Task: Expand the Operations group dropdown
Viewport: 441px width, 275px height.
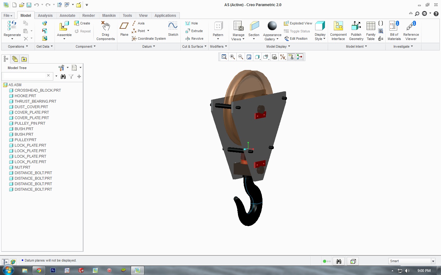Action: 18,46
